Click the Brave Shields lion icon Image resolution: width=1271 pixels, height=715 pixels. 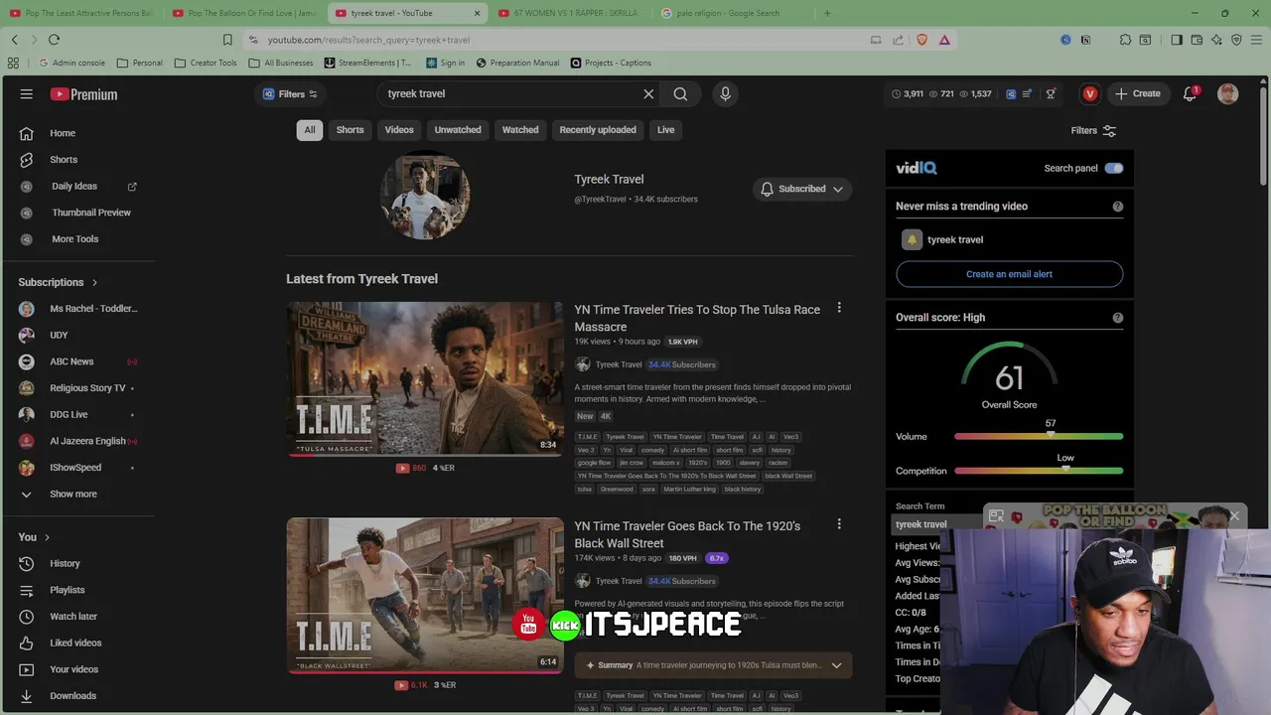tap(921, 40)
